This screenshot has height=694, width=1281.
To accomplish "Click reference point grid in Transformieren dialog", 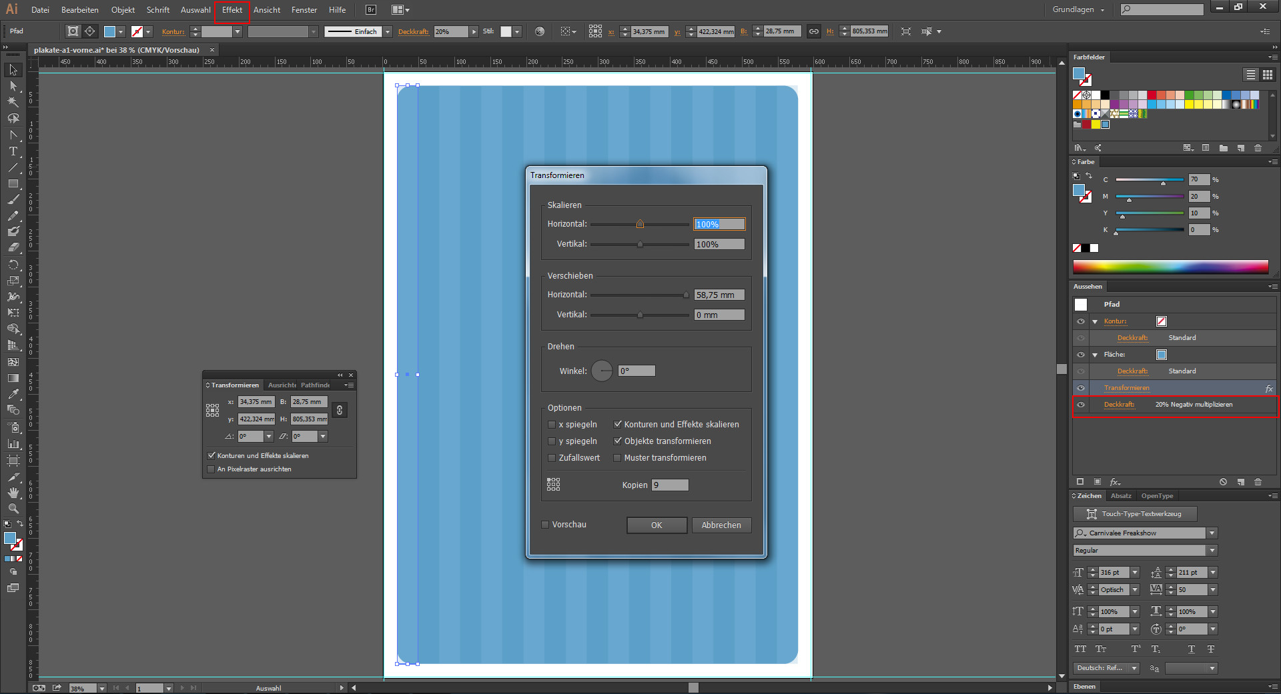I will click(554, 485).
